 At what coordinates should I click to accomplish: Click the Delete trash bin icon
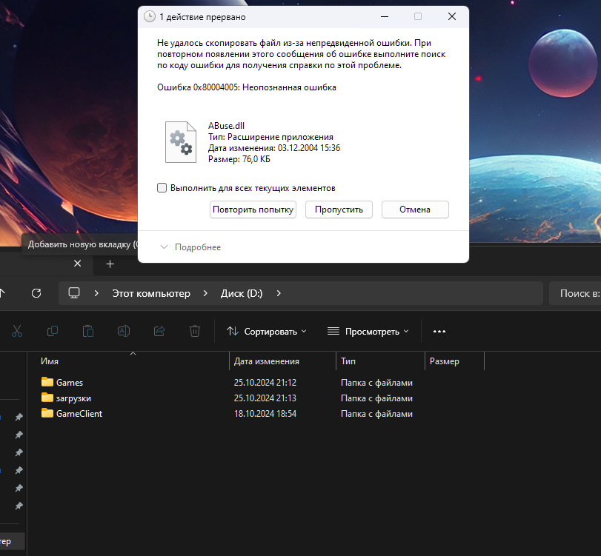pos(195,331)
